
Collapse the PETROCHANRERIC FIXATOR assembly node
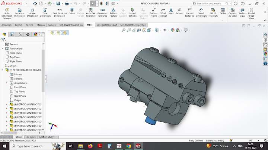click(x=2, y=70)
